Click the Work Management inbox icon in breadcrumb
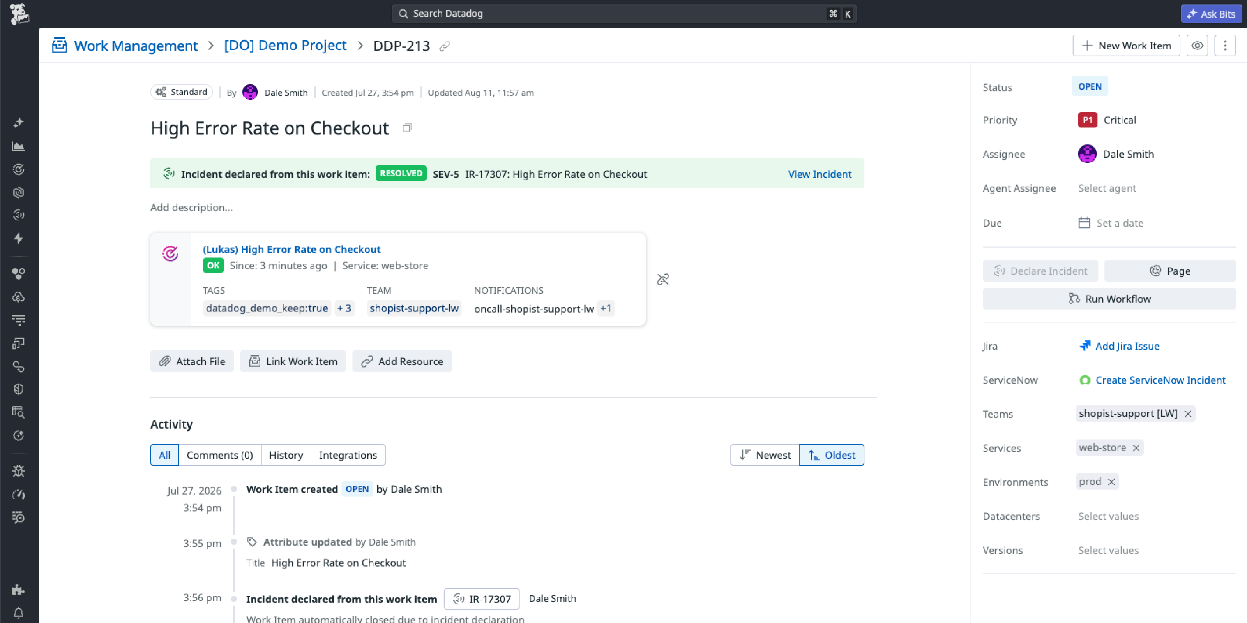 tap(59, 46)
